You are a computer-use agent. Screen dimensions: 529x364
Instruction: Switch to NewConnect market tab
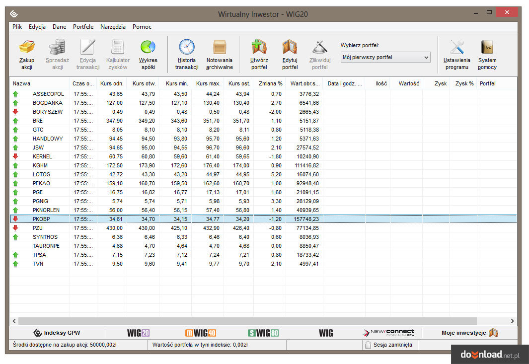tap(388, 333)
